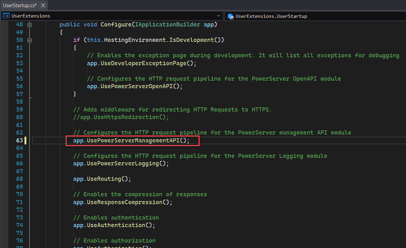Viewport: 406px width, 248px height.
Task: Click line number 56 in the gutter
Action: pyautogui.click(x=19, y=86)
